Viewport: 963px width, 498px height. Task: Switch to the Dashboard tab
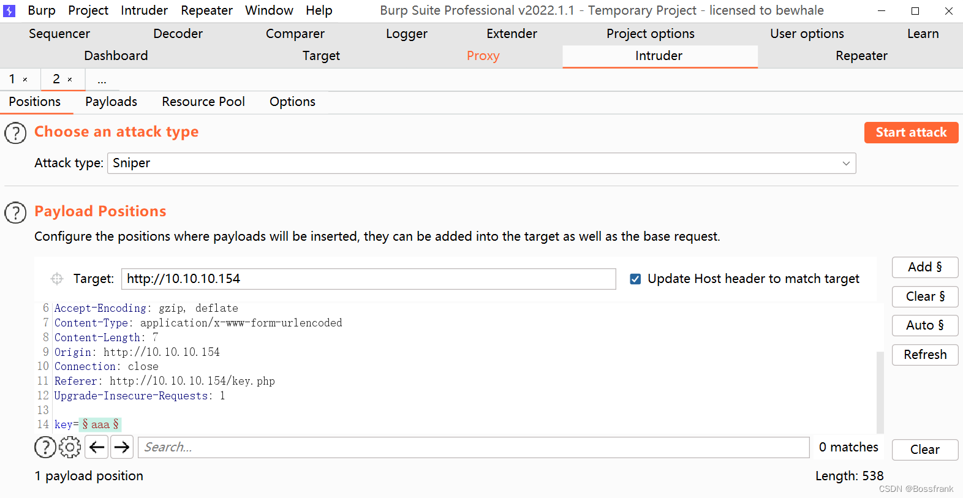pos(116,56)
